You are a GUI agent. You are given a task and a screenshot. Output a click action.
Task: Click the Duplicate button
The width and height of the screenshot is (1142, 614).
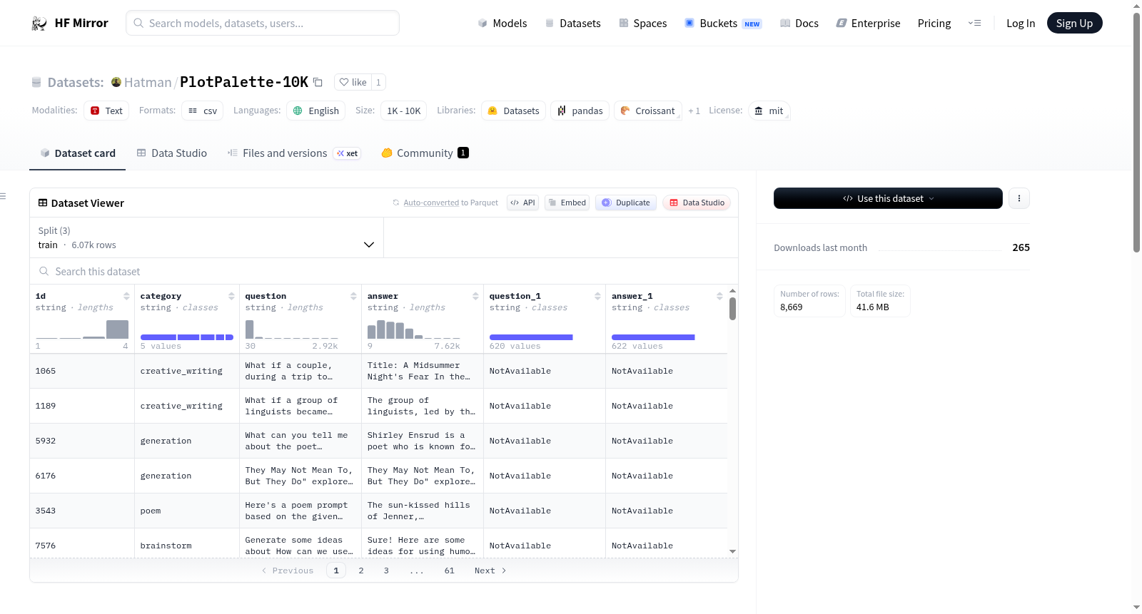coord(625,203)
